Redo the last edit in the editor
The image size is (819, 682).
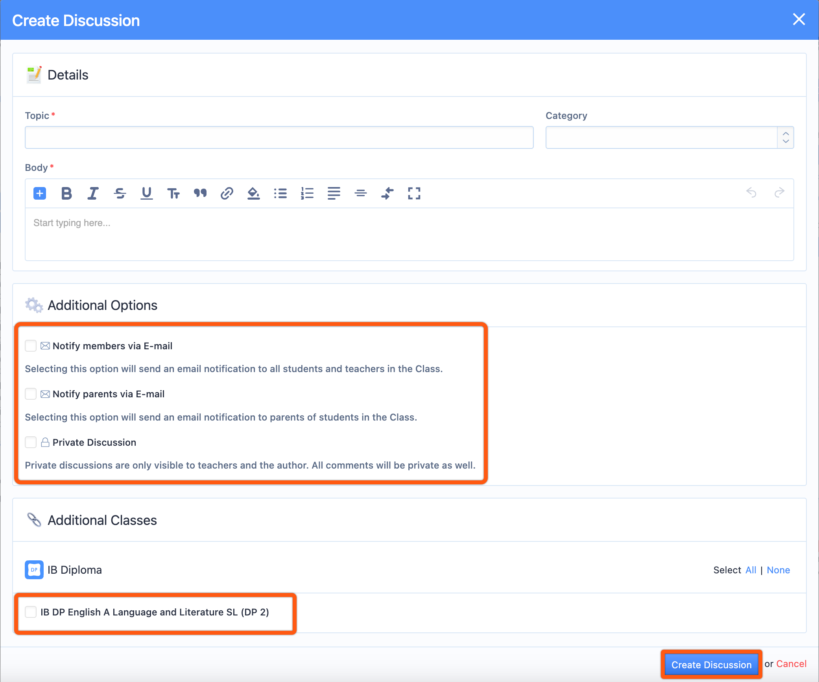coord(779,193)
